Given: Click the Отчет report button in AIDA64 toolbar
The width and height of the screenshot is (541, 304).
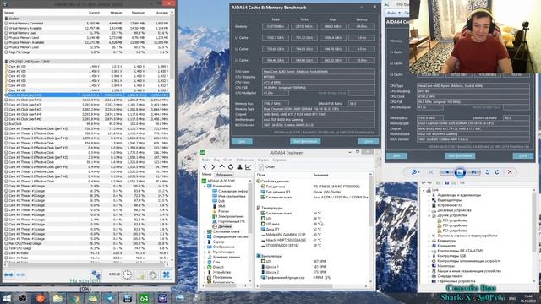Looking at the screenshot, I should pyautogui.click(x=267, y=167).
